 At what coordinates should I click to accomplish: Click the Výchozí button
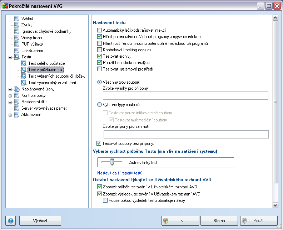tap(40, 221)
